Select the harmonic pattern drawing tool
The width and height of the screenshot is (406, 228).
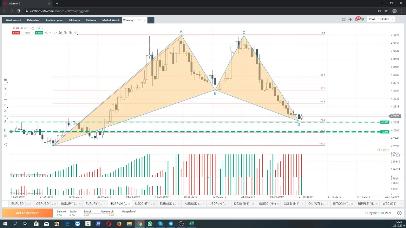pos(5,122)
